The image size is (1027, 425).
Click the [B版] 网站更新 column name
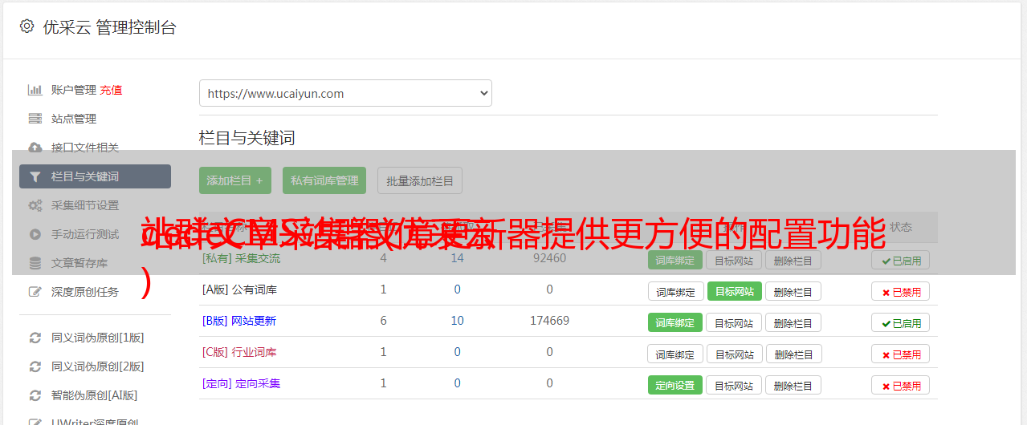pos(239,321)
